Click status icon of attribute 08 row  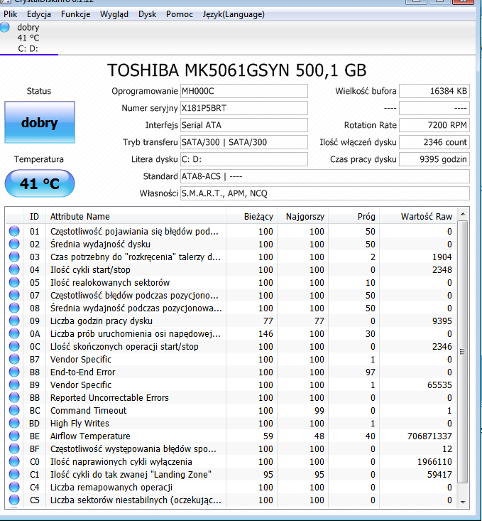14,308
